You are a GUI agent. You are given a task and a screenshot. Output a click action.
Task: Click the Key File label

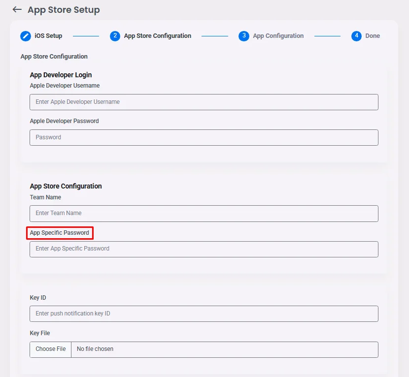tap(40, 333)
